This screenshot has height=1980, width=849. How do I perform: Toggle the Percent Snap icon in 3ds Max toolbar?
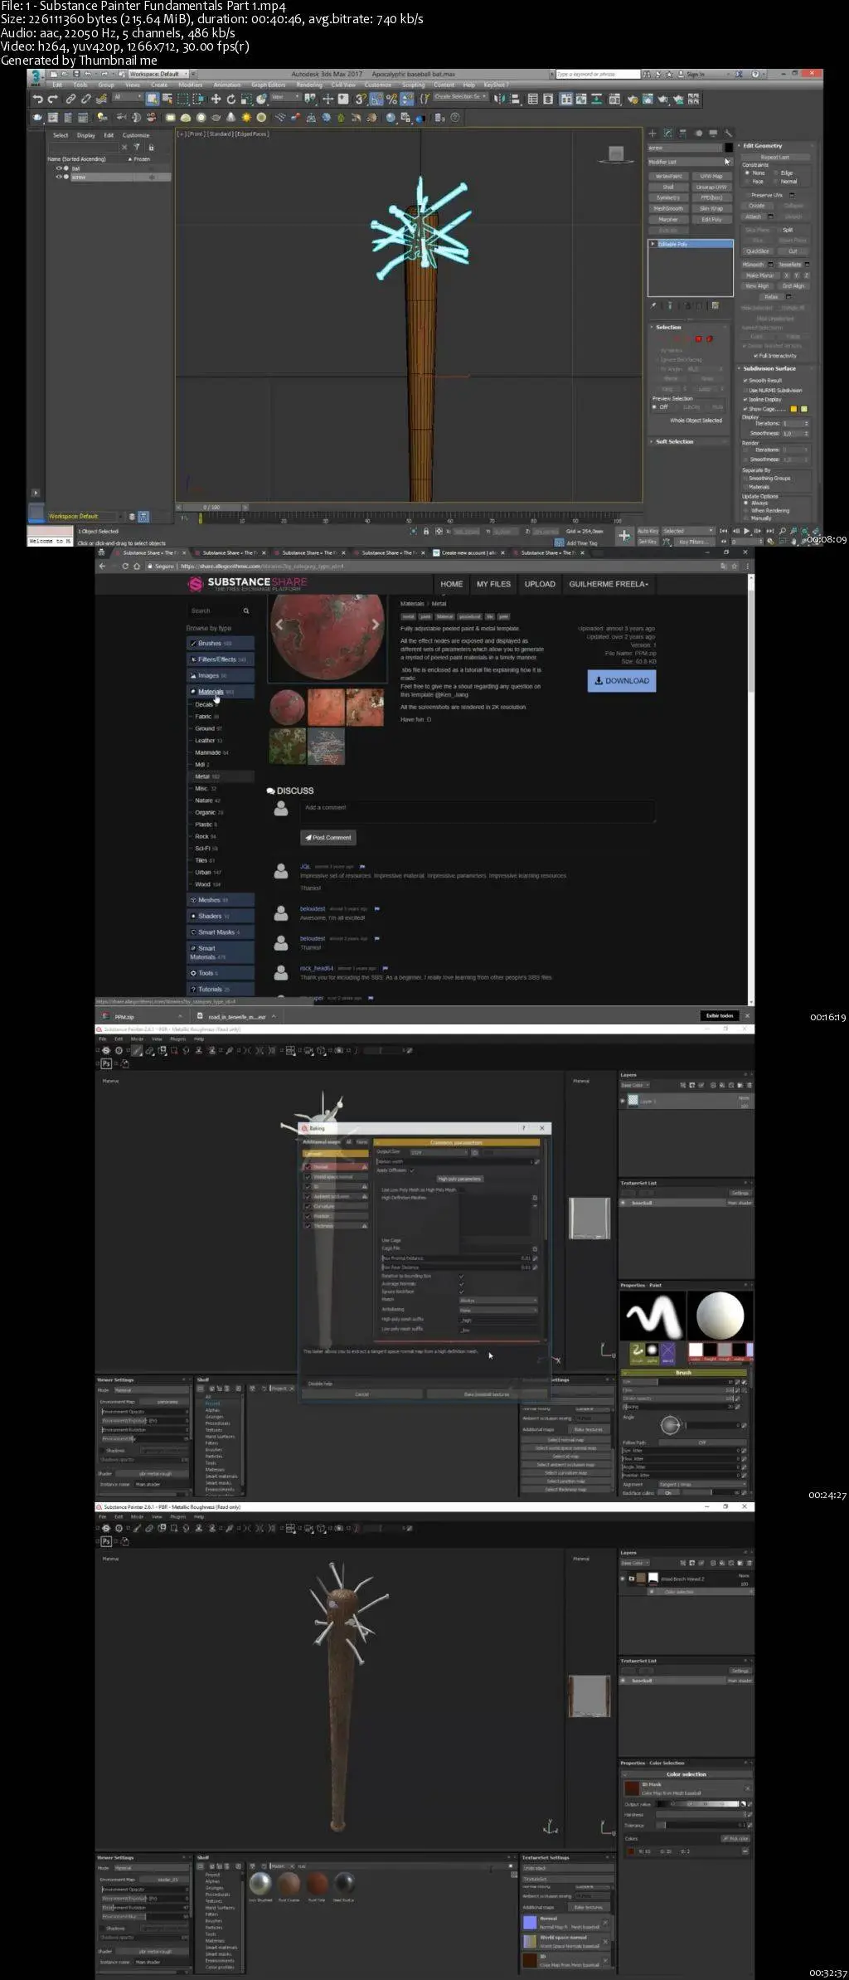point(391,99)
